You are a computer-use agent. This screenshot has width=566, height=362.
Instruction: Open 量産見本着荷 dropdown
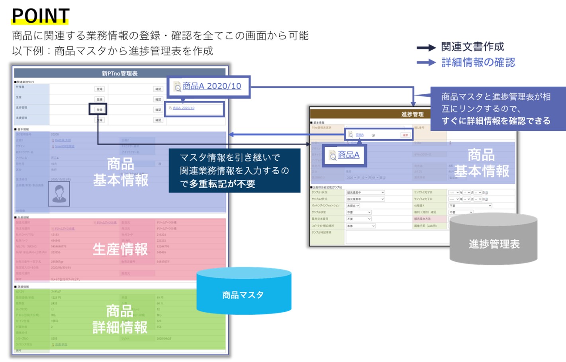(359, 219)
